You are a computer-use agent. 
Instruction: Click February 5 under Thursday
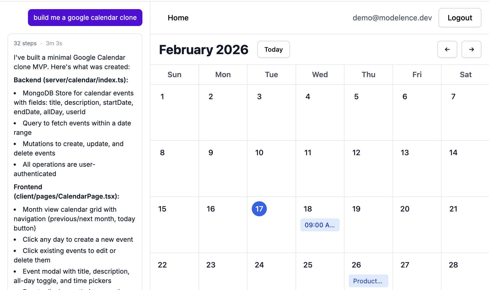click(368, 113)
